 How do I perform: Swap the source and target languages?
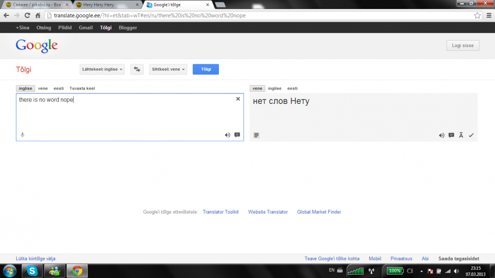tap(137, 69)
